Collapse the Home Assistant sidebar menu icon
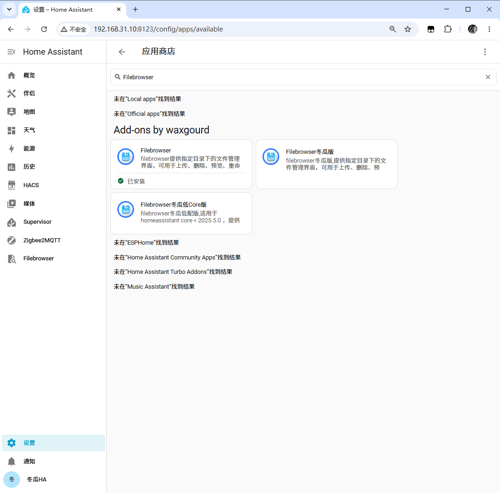The width and height of the screenshot is (500, 493). [12, 51]
